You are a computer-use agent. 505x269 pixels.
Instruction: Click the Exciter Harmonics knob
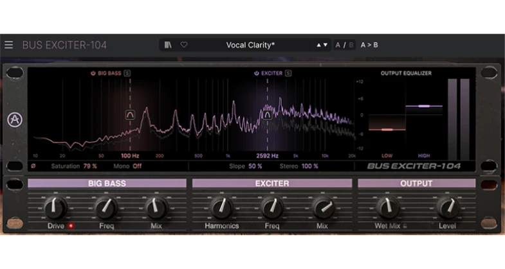coord(222,207)
